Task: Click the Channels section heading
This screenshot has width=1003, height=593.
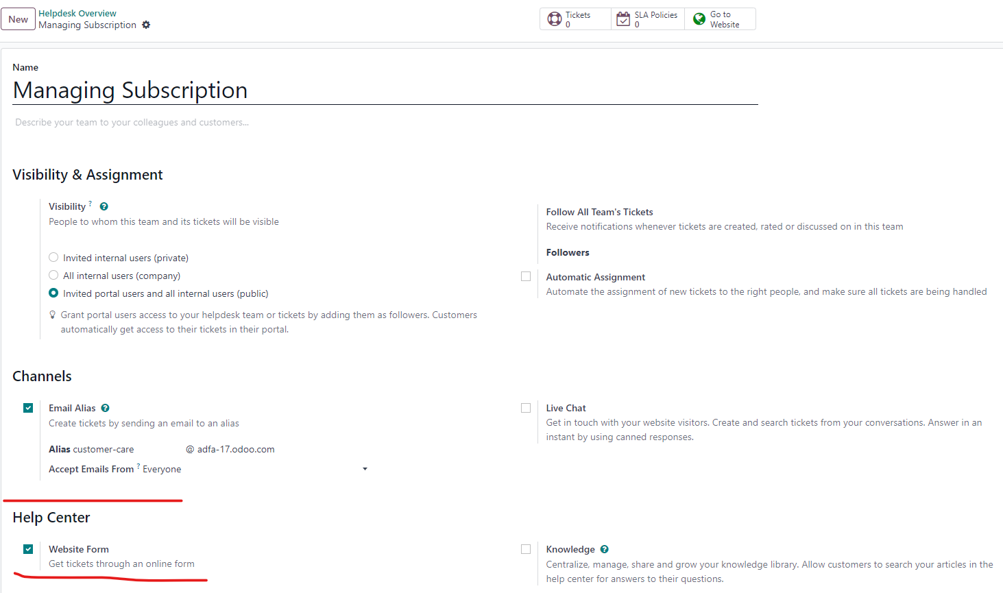Action: click(42, 376)
